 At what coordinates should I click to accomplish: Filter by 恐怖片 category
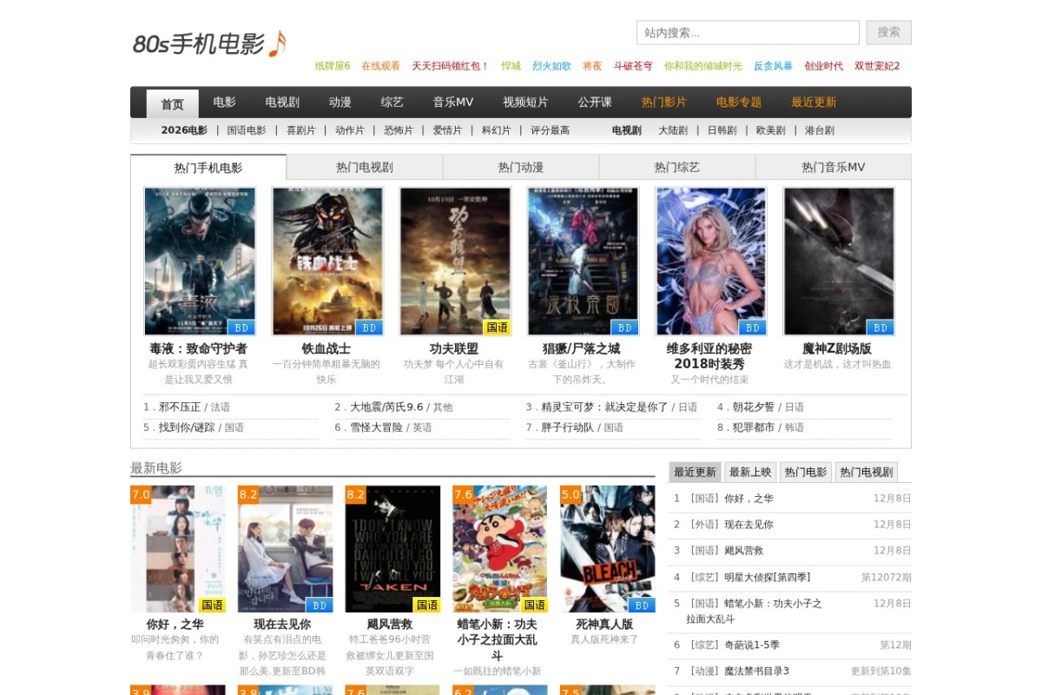399,130
